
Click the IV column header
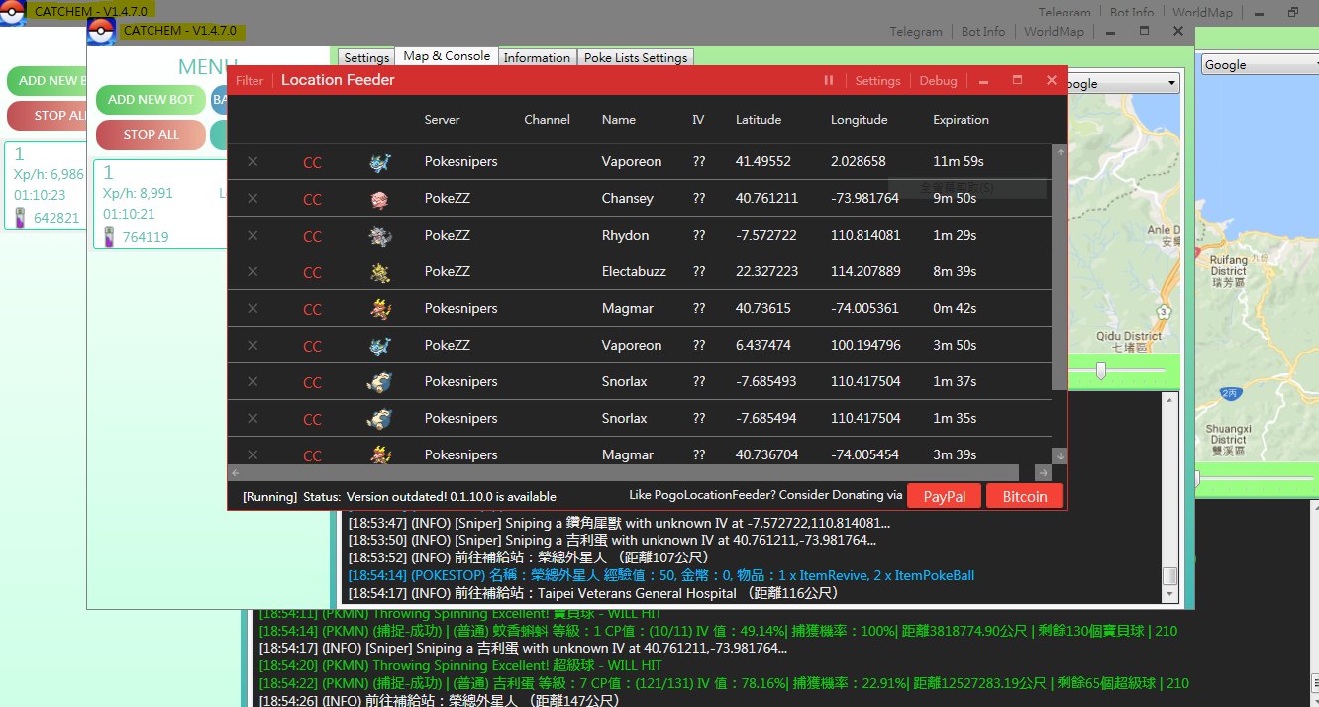[x=698, y=120]
